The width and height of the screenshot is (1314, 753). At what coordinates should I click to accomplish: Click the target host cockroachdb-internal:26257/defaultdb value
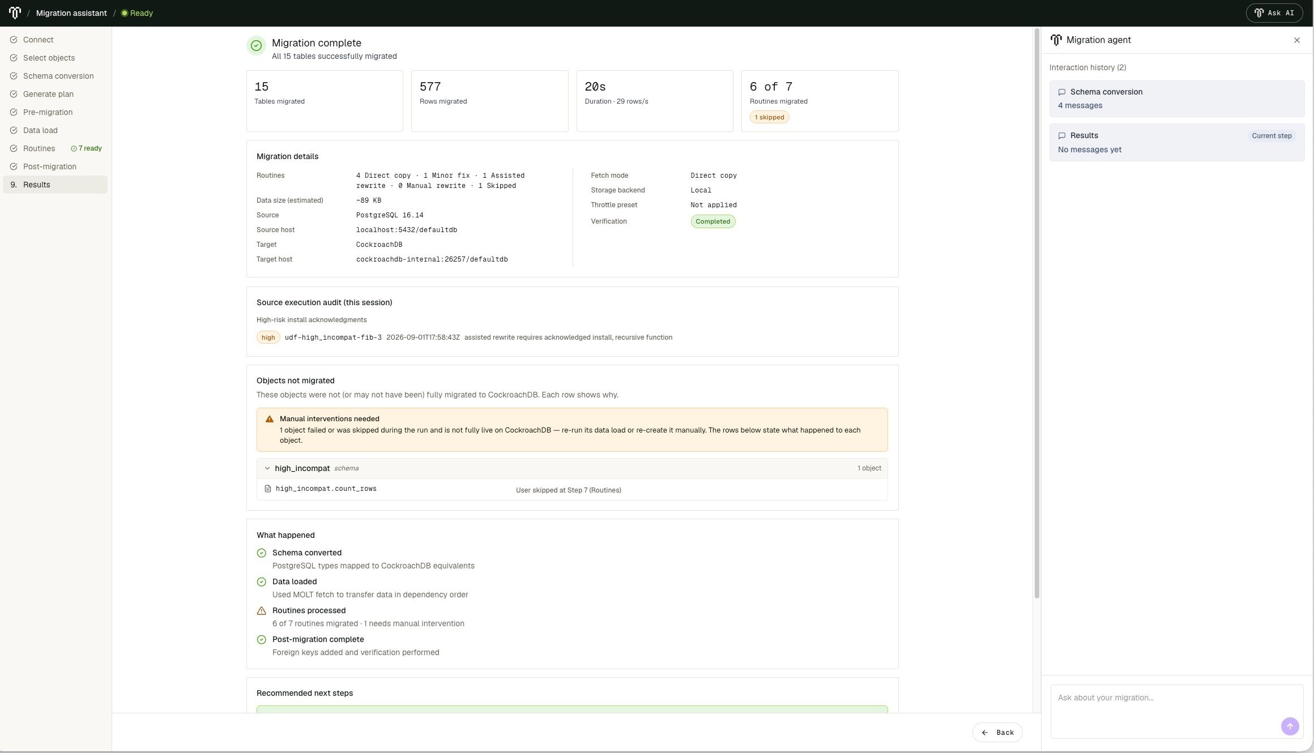pyautogui.click(x=432, y=259)
